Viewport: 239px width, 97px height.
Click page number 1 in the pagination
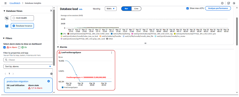(9, 74)
